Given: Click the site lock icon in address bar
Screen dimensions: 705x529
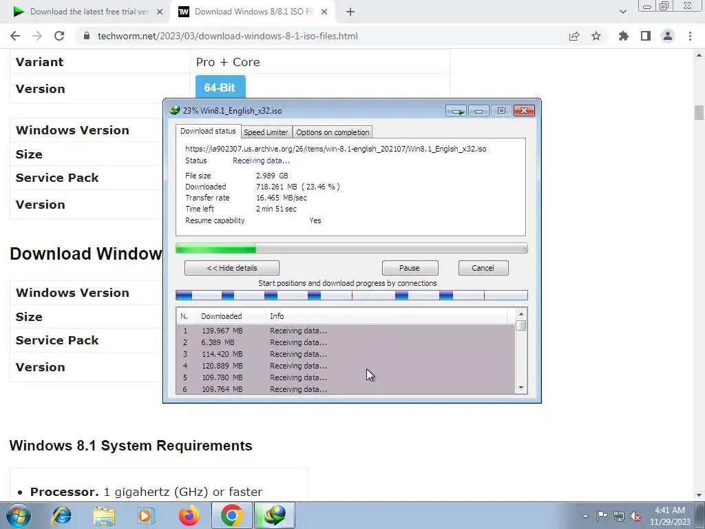Looking at the screenshot, I should (x=87, y=36).
